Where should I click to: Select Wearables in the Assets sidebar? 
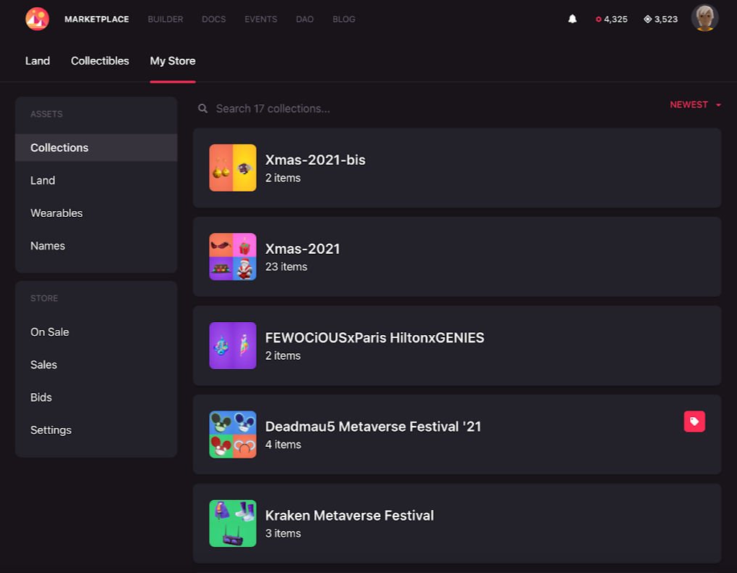pyautogui.click(x=57, y=213)
